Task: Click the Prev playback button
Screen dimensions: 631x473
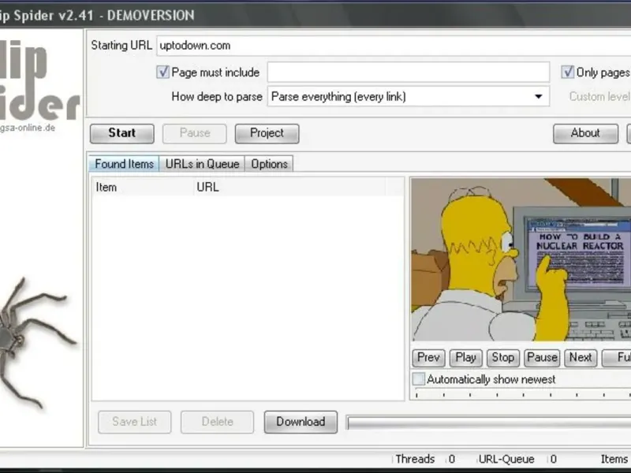Action: 428,358
